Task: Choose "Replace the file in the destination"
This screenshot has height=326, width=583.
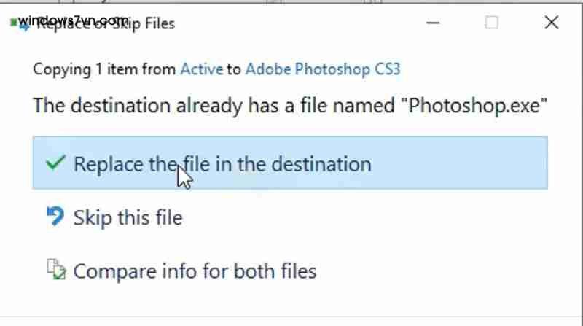Action: pyautogui.click(x=222, y=163)
